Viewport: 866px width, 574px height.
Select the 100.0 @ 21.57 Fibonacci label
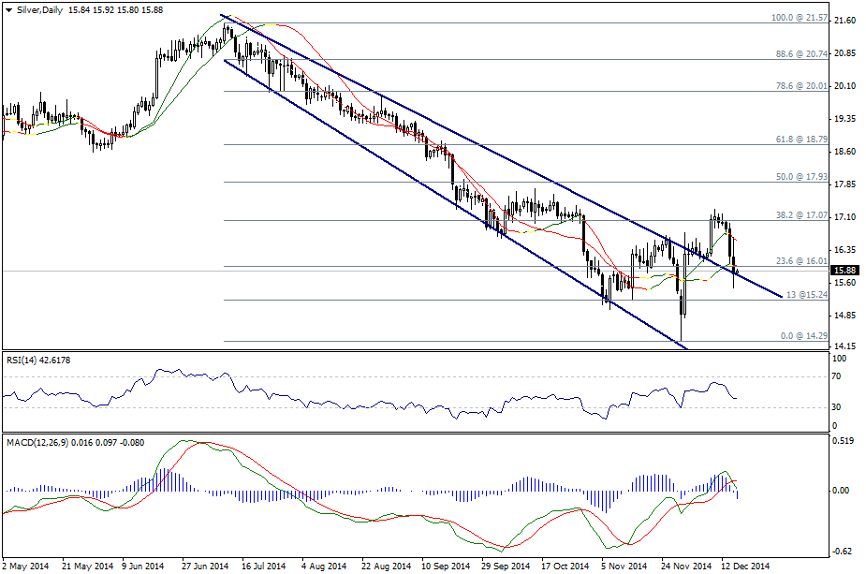799,18
